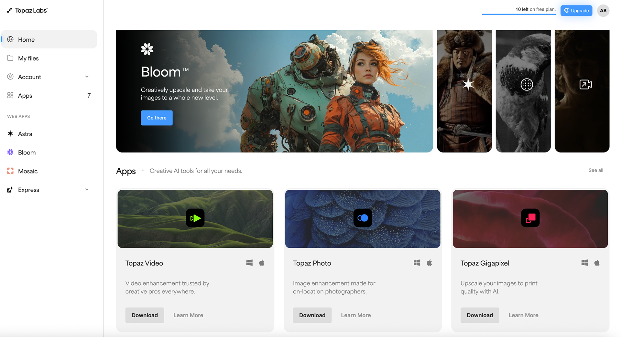
Task: Click the Home globe icon in sidebar
Action: [10, 39]
